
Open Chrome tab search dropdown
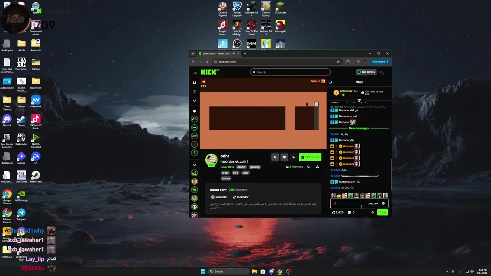[193, 54]
